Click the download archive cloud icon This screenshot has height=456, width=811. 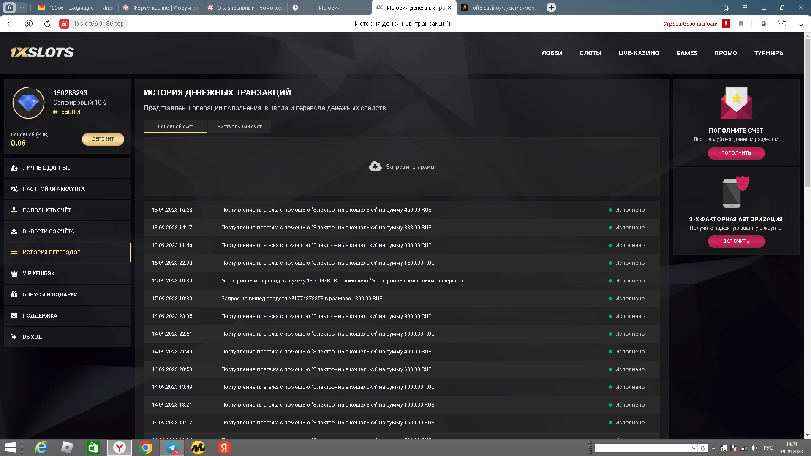375,166
